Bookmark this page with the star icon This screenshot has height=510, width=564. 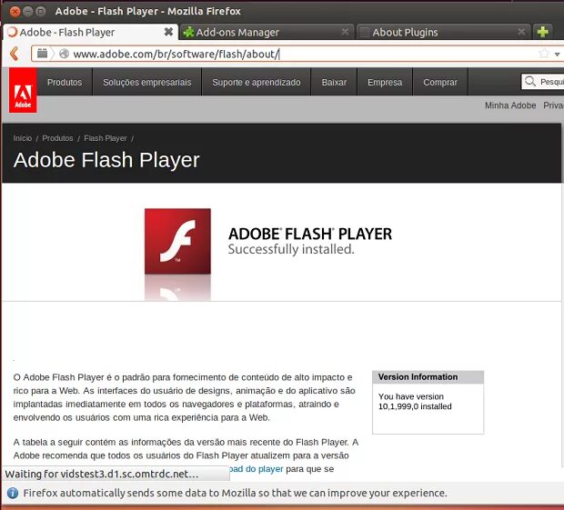pyautogui.click(x=544, y=54)
